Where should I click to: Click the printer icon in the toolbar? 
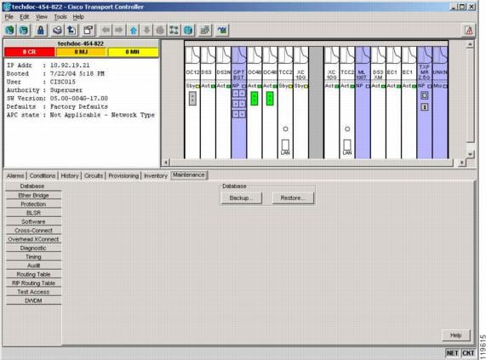pos(57,30)
